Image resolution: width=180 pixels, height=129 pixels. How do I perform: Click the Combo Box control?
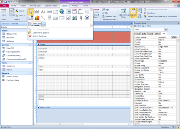click(x=31, y=18)
